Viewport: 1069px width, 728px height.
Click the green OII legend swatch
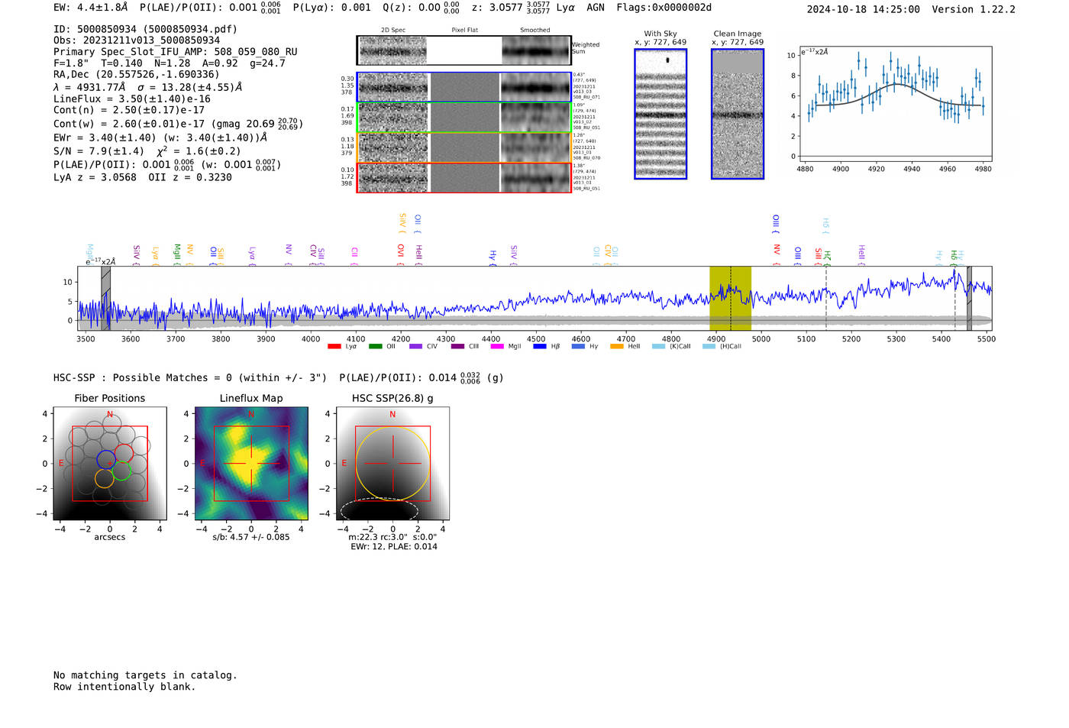pyautogui.click(x=375, y=346)
